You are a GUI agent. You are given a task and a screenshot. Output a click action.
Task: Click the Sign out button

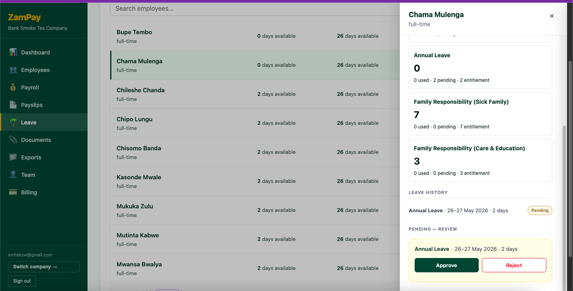[22, 281]
